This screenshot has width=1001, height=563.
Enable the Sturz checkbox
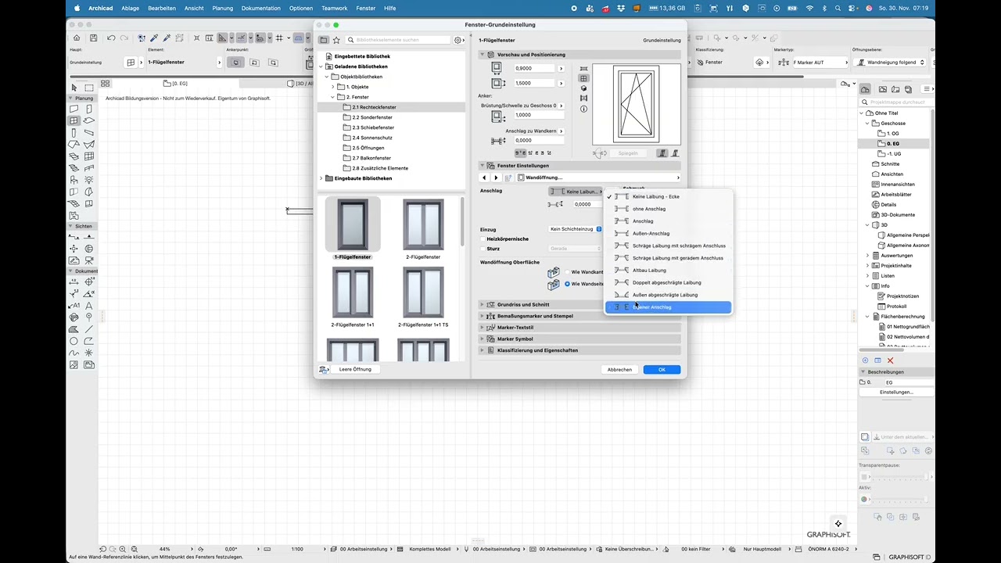point(483,249)
